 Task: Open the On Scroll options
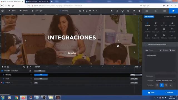[x=172, y=30]
